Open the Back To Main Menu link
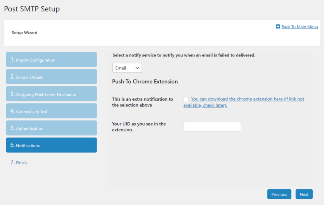The height and width of the screenshot is (205, 324). click(299, 27)
